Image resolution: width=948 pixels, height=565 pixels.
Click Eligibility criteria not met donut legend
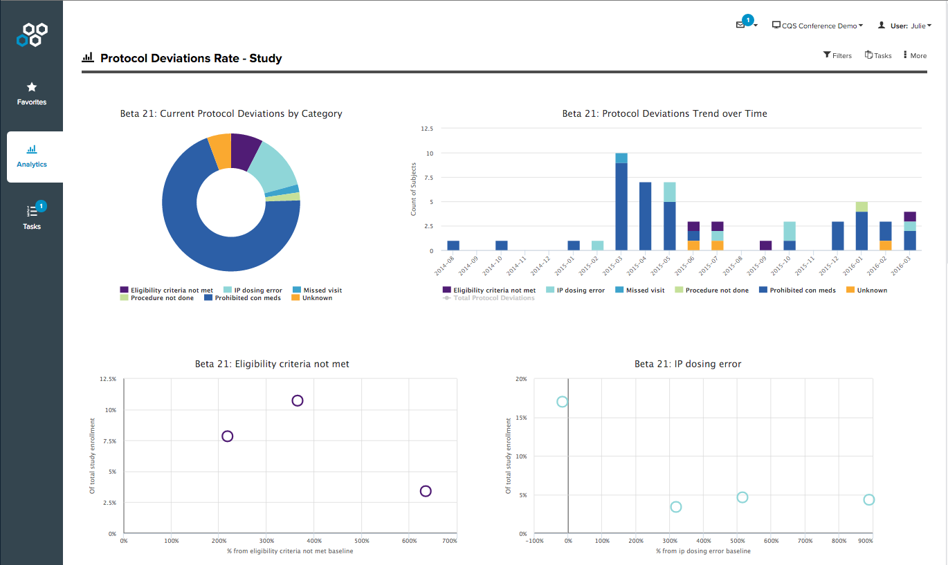pos(171,290)
